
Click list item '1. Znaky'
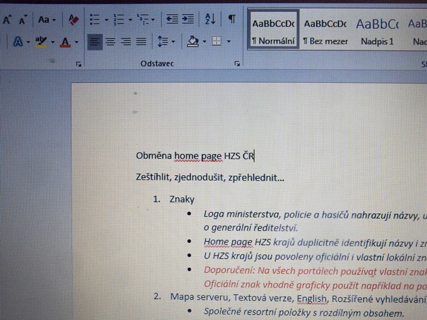(x=174, y=199)
